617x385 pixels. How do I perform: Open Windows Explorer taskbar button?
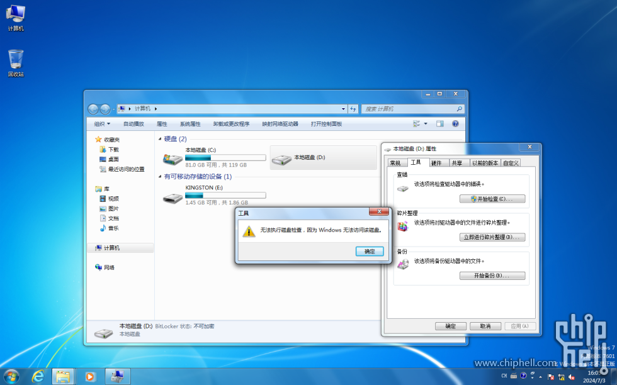tap(63, 377)
